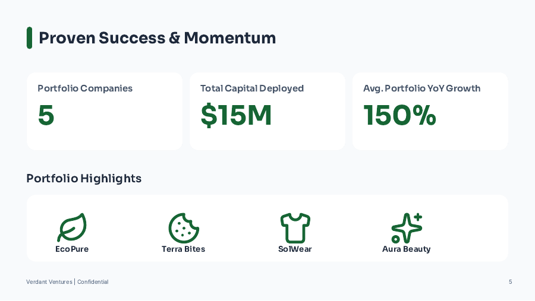Click the Verdant Ventures Confidential footer
Image resolution: width=535 pixels, height=301 pixels.
click(x=67, y=282)
